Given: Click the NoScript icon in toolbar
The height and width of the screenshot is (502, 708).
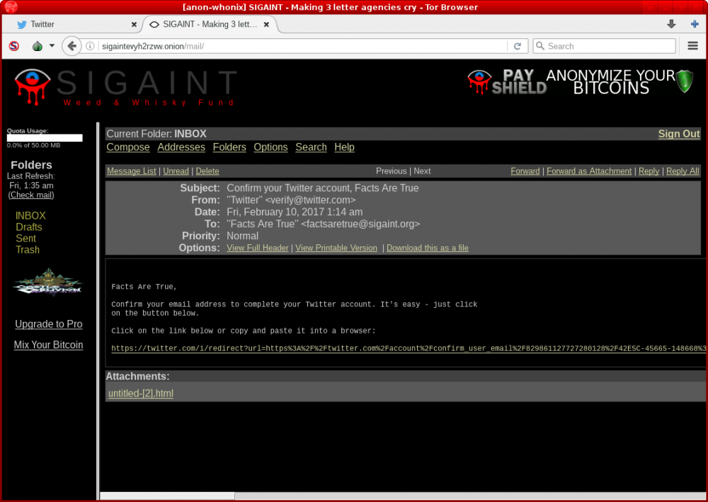Looking at the screenshot, I should click(13, 46).
